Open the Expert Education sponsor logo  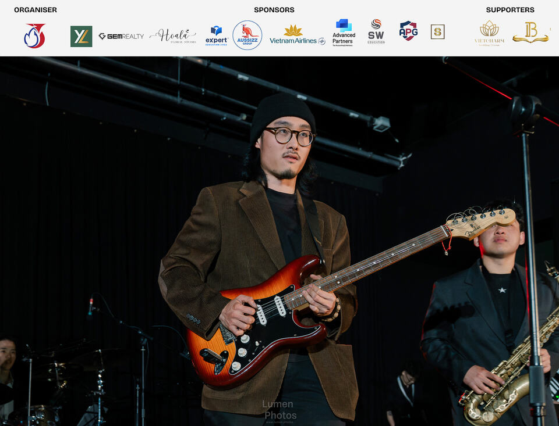pyautogui.click(x=217, y=35)
